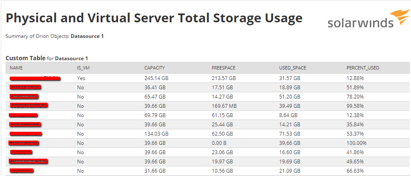Click the 0.00 B freespace cell
Viewport: 411px width, 176px height.
[x=220, y=143]
